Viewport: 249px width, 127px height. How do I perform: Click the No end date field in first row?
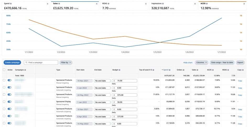coord(102,81)
